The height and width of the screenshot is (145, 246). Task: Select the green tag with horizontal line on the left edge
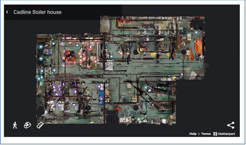click(41, 84)
